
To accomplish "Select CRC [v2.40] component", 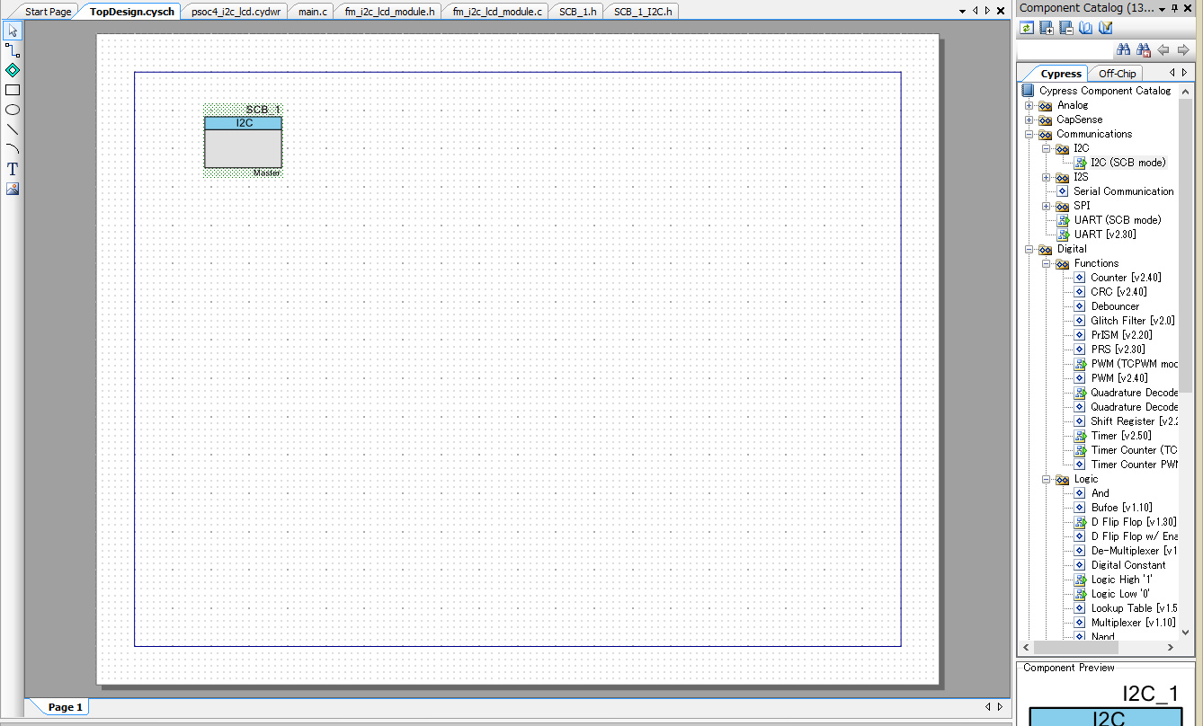I will 1118,292.
